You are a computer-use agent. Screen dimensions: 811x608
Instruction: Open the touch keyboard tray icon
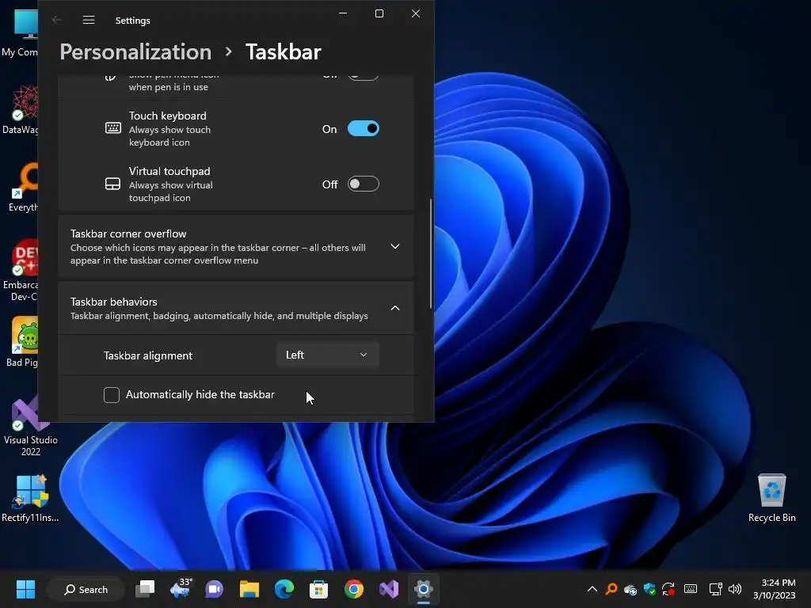click(x=691, y=589)
